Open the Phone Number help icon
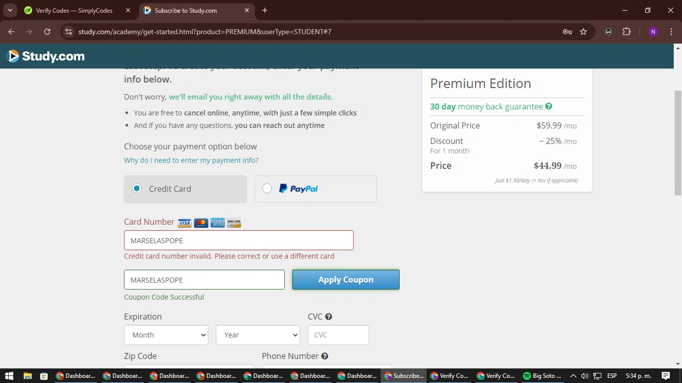 [x=325, y=356]
